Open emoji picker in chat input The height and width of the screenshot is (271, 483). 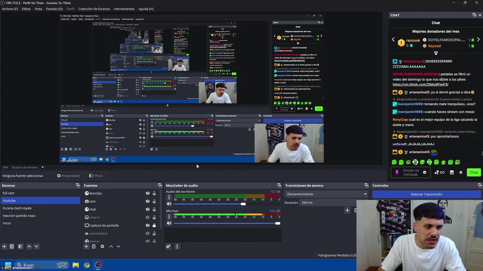click(425, 172)
